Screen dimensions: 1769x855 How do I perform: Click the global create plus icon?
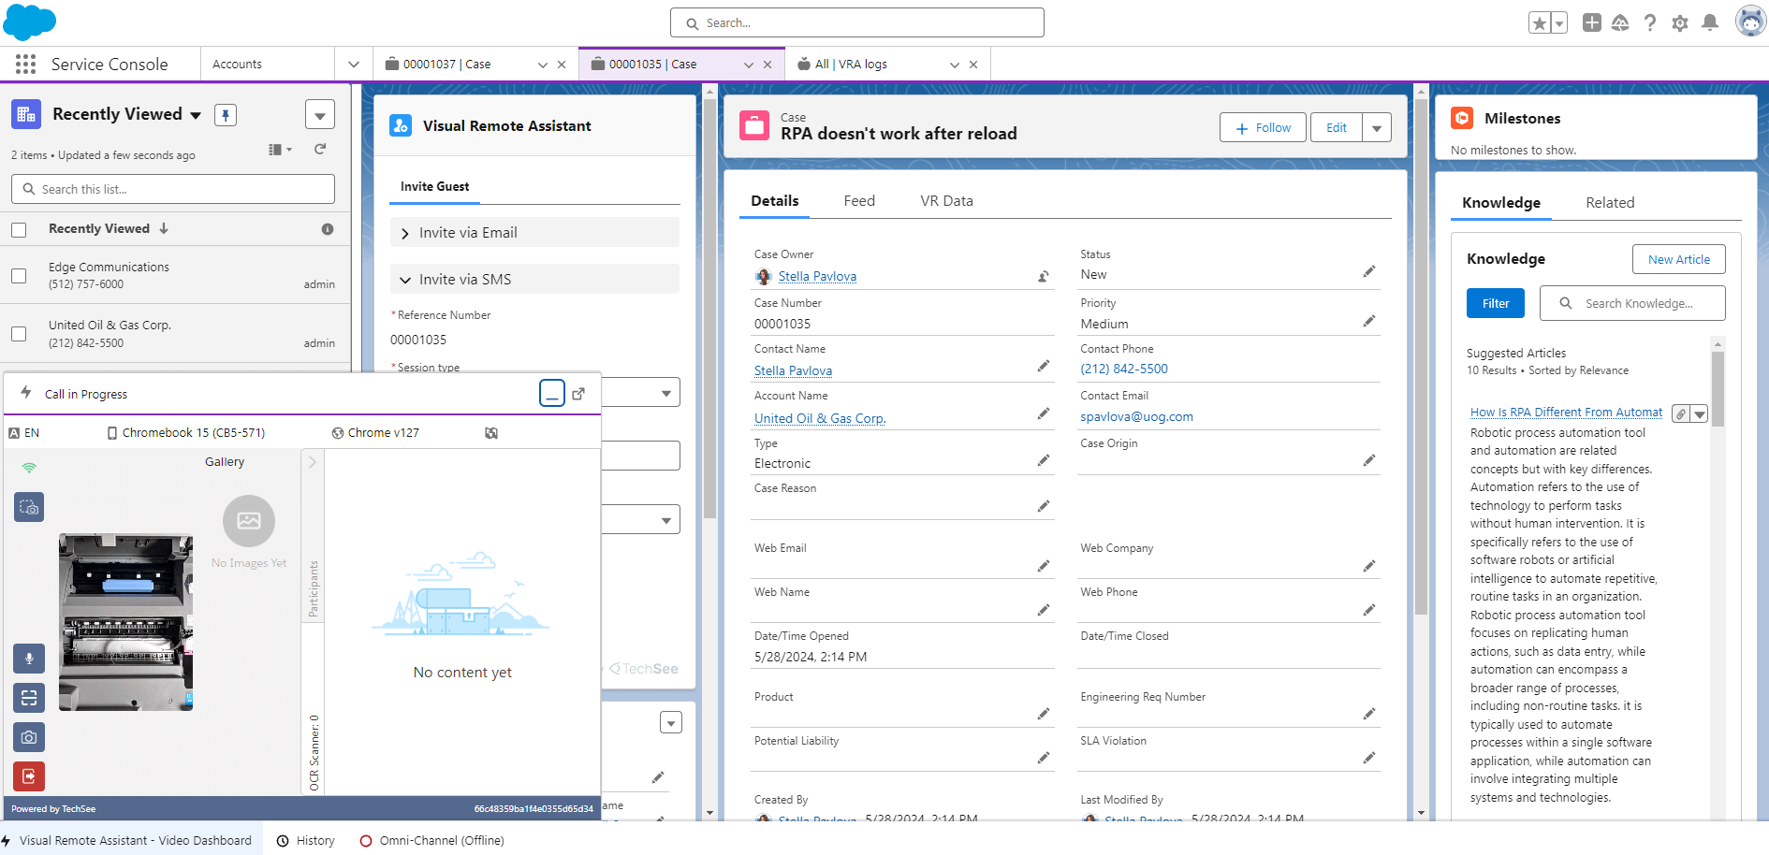pyautogui.click(x=1592, y=22)
